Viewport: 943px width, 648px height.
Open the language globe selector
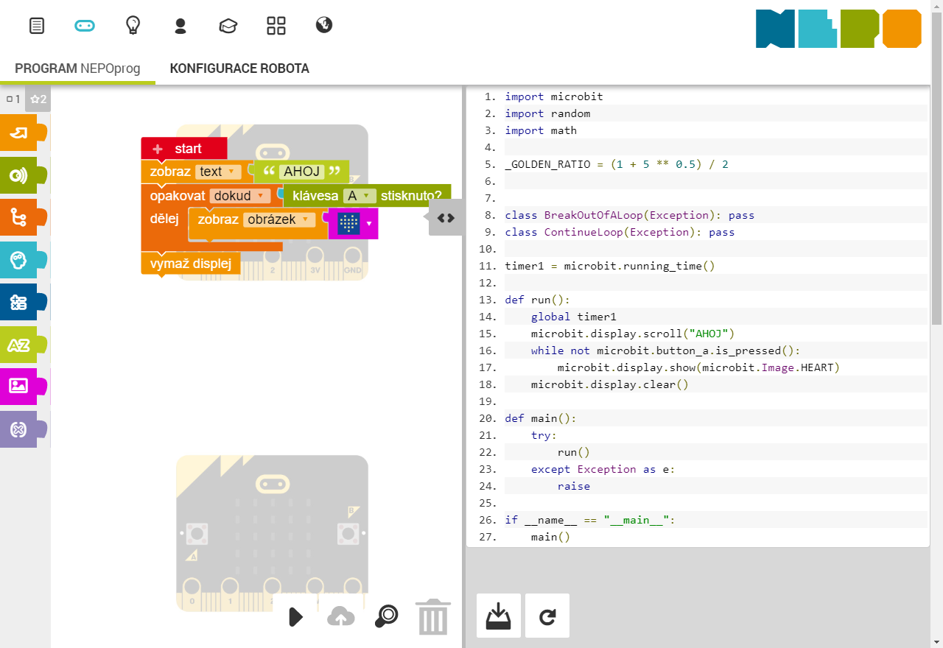point(323,25)
